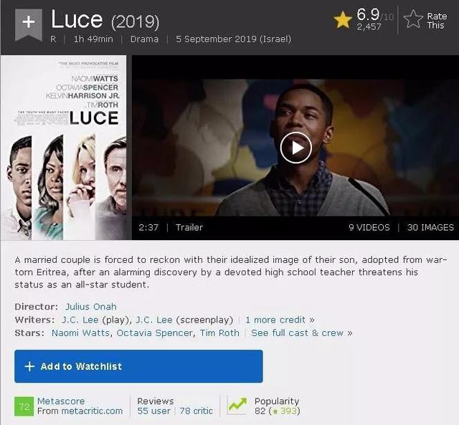The width and height of the screenshot is (459, 425).
Task: Open Naomi Watts' profile link
Action: 80,333
